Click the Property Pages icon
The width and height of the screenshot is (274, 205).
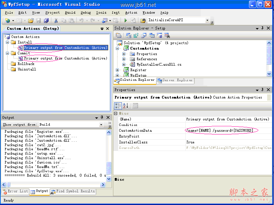coord(135,106)
